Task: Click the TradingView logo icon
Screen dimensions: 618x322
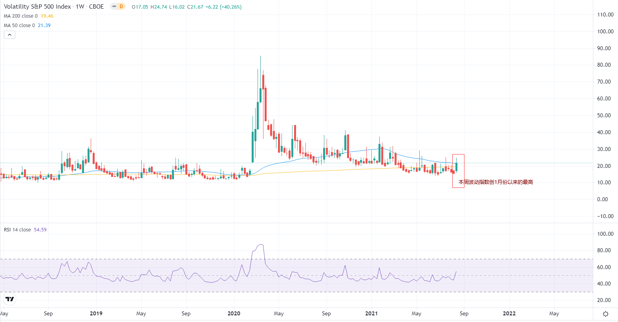Action: pyautogui.click(x=9, y=299)
